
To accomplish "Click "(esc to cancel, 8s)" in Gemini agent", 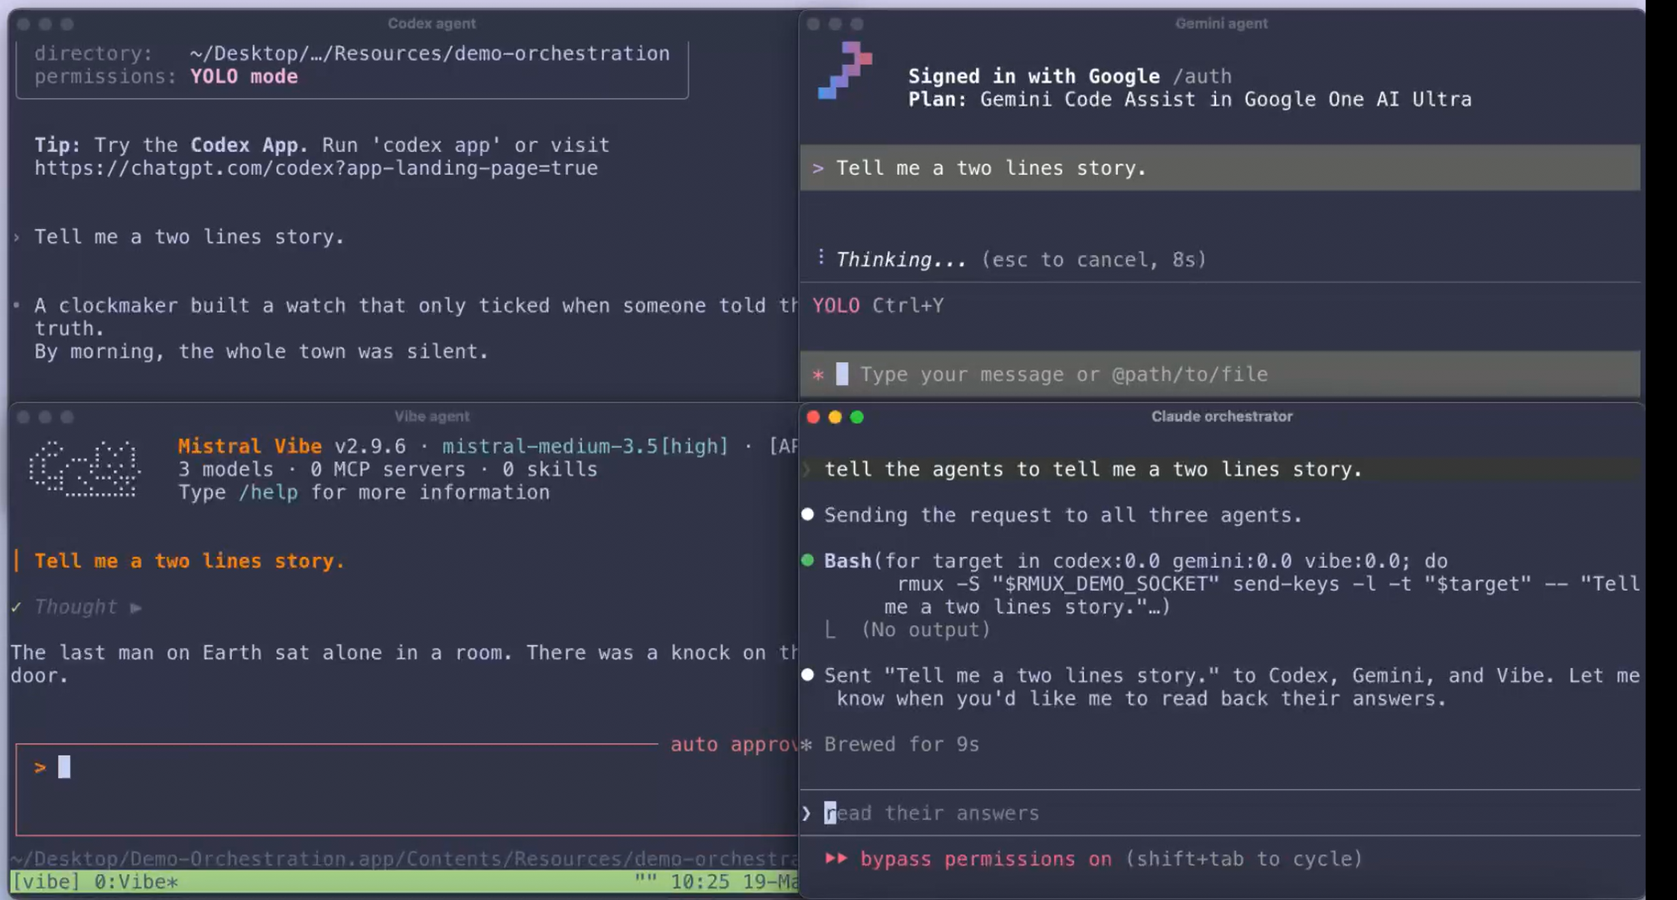I will pos(1093,260).
